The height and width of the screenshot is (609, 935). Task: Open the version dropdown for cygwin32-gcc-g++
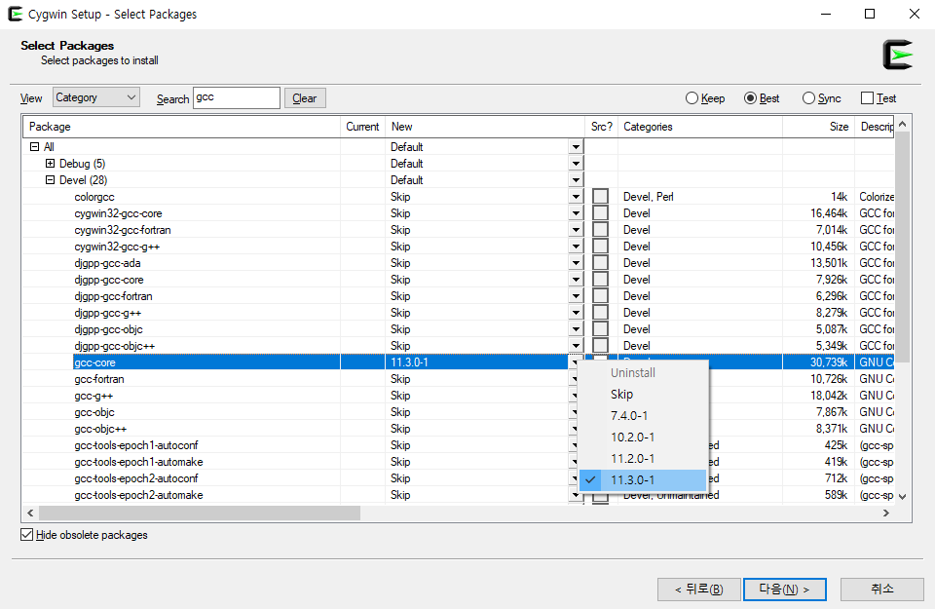[576, 247]
